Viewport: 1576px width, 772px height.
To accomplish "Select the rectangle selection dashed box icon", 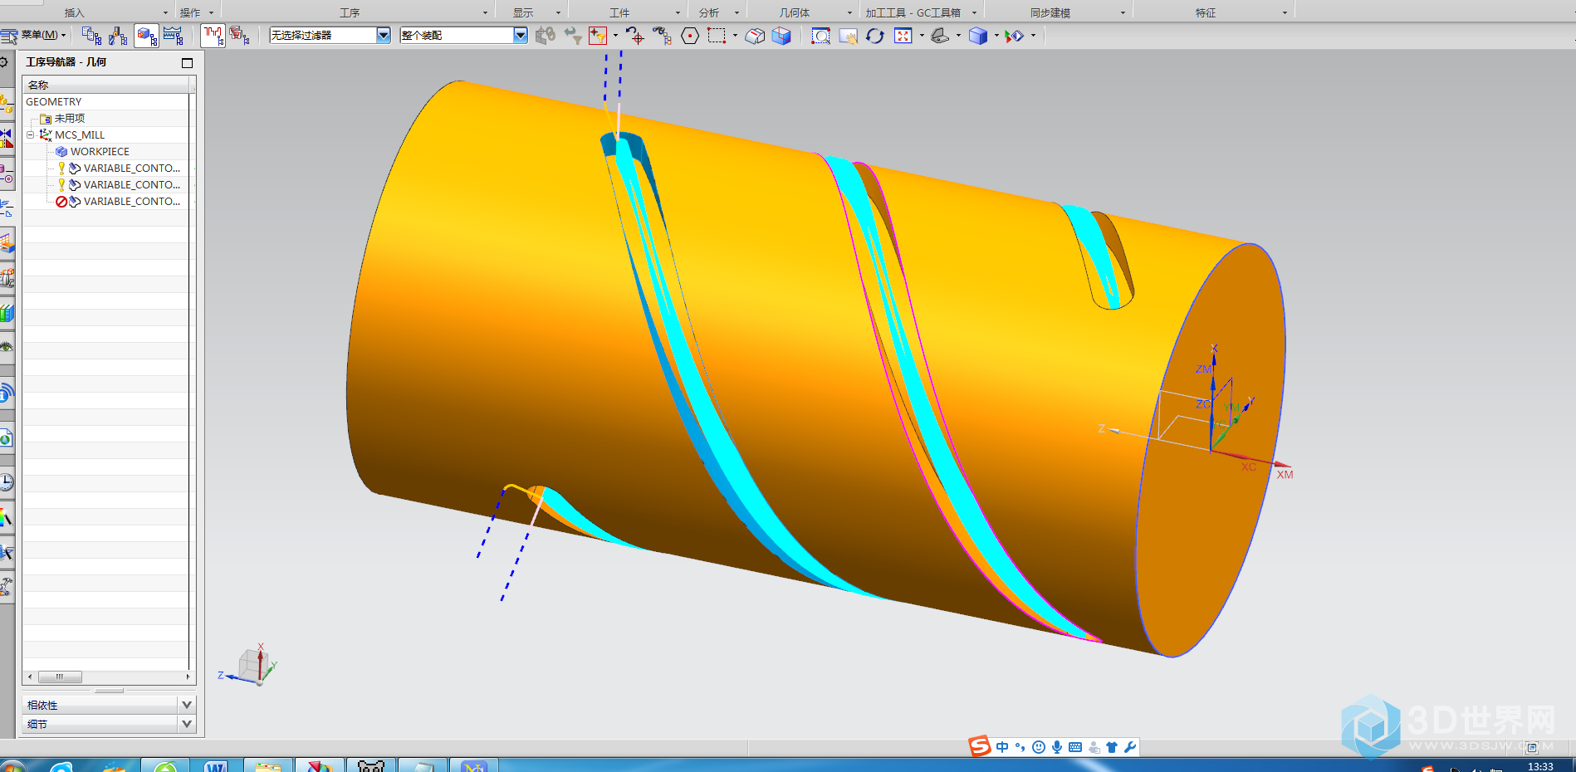I will pyautogui.click(x=717, y=36).
